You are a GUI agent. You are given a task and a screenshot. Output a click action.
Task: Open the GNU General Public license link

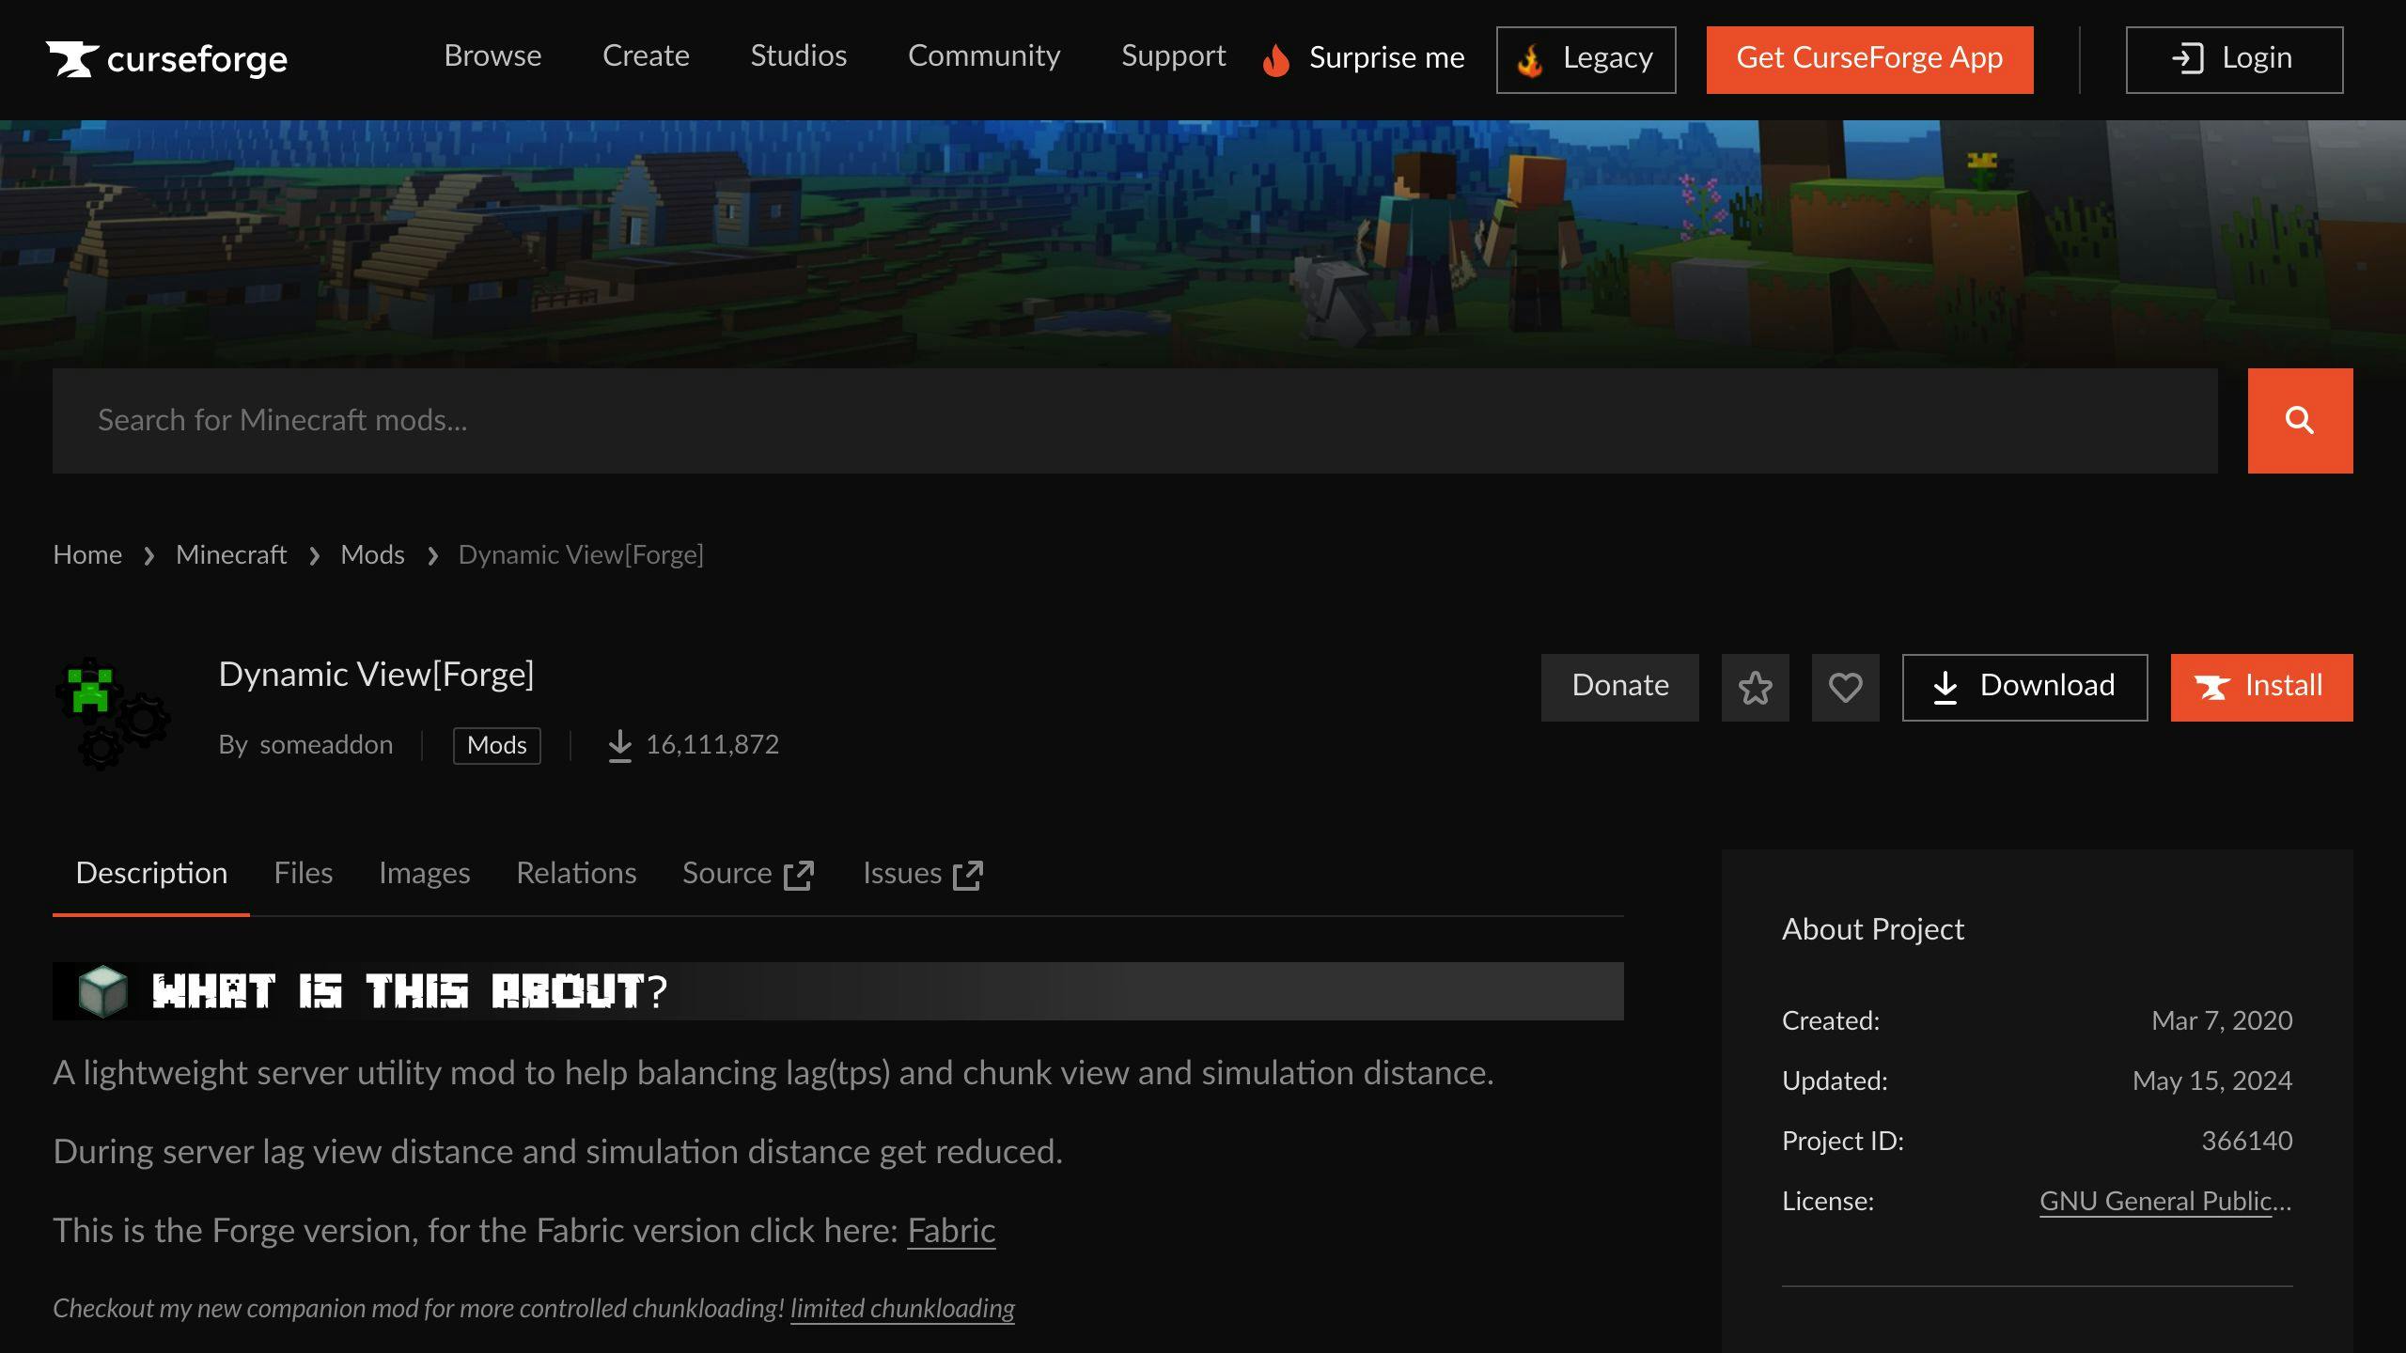(2165, 1202)
